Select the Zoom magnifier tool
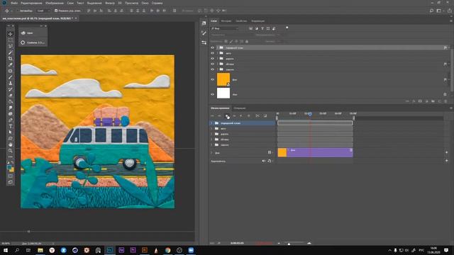The width and height of the screenshot is (454, 255). (11, 151)
